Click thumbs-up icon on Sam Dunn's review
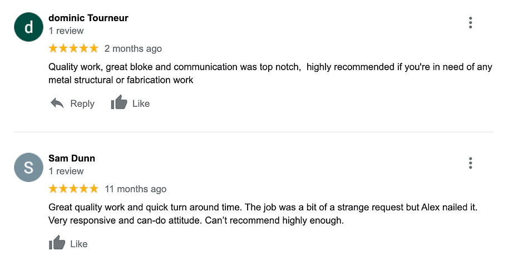The height and width of the screenshot is (256, 523). (57, 243)
